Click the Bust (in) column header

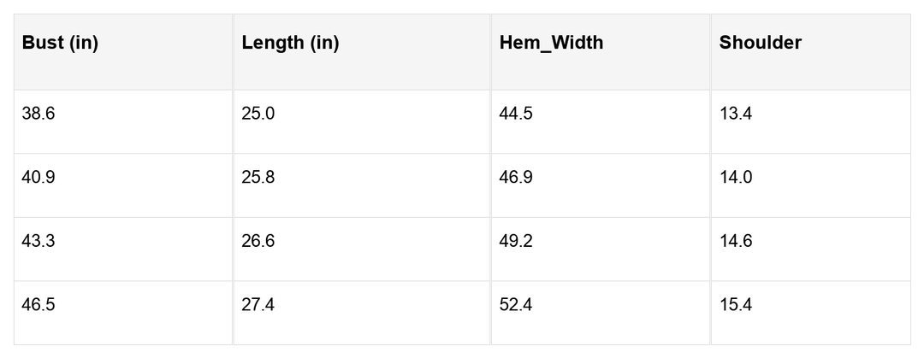pos(60,43)
